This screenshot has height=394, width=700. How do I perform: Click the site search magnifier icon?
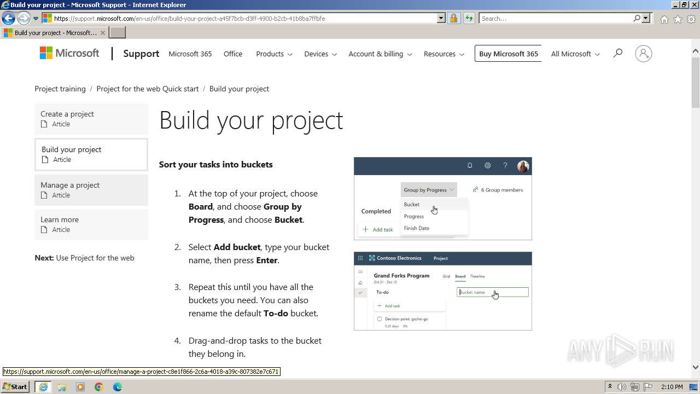(618, 53)
